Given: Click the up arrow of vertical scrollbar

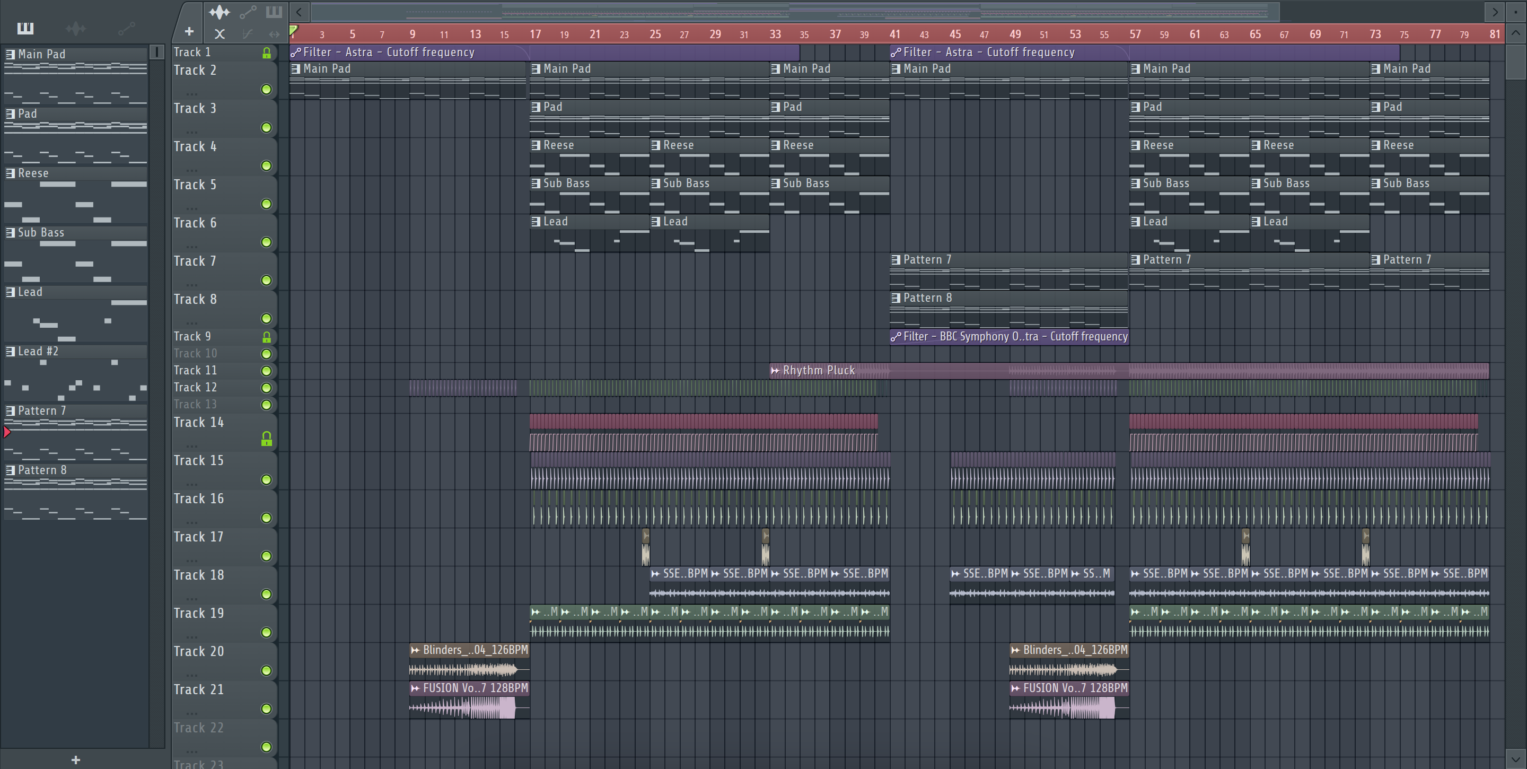Looking at the screenshot, I should point(1516,32).
